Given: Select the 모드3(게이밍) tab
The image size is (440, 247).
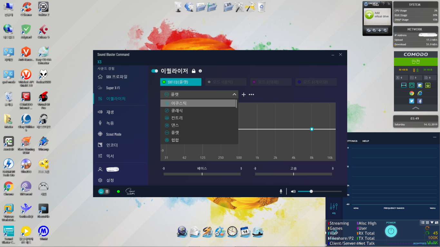Looking at the screenshot, I should click(316, 82).
